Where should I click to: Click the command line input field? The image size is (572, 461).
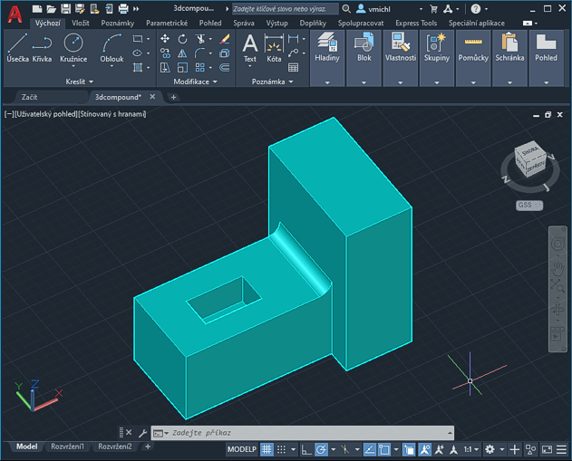coord(299,433)
